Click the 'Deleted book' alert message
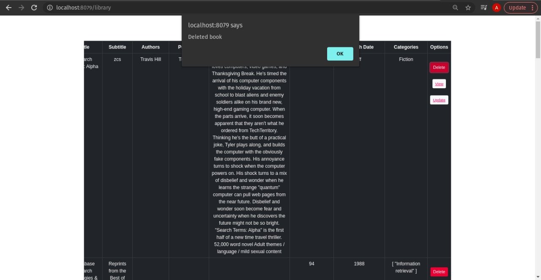This screenshot has width=541, height=280. point(205,37)
